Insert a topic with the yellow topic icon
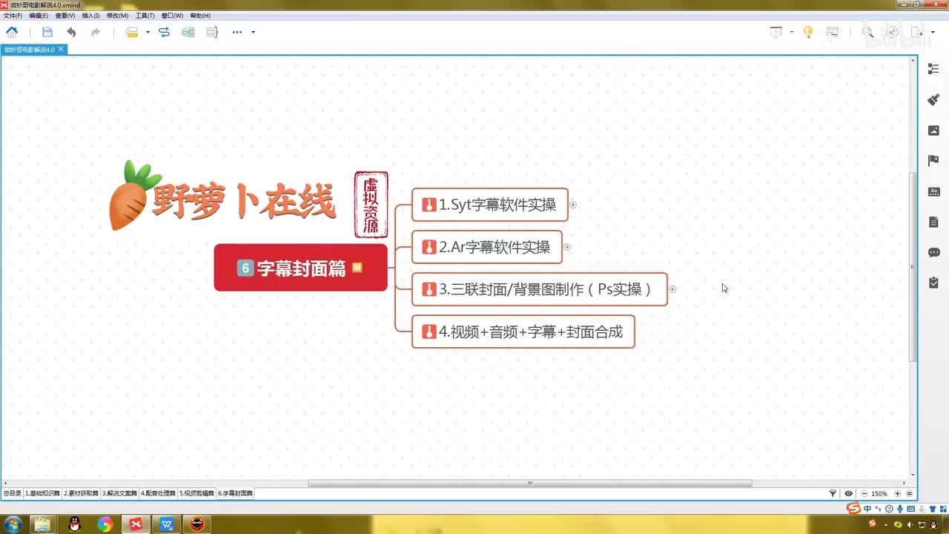 [132, 32]
